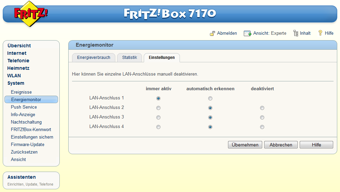Image resolution: width=340 pixels, height=192 pixels.
Task: Select Energiemonitor in the sidebar
Action: [x=31, y=99]
